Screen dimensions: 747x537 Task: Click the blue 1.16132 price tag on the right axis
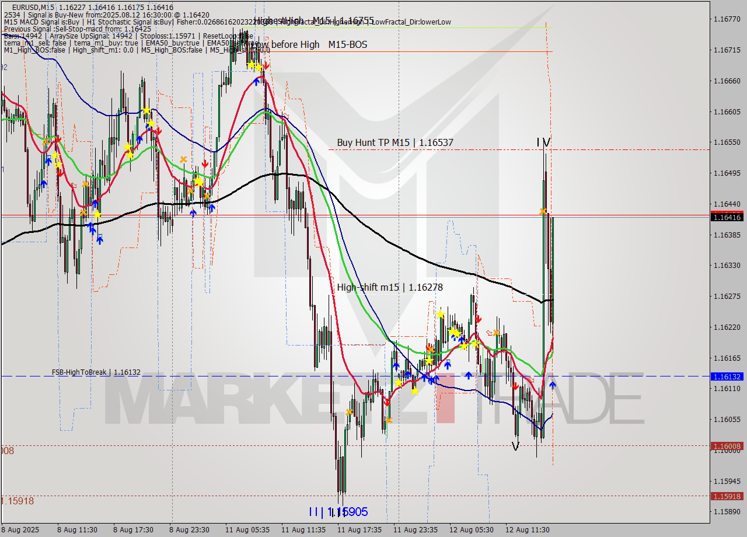[727, 377]
